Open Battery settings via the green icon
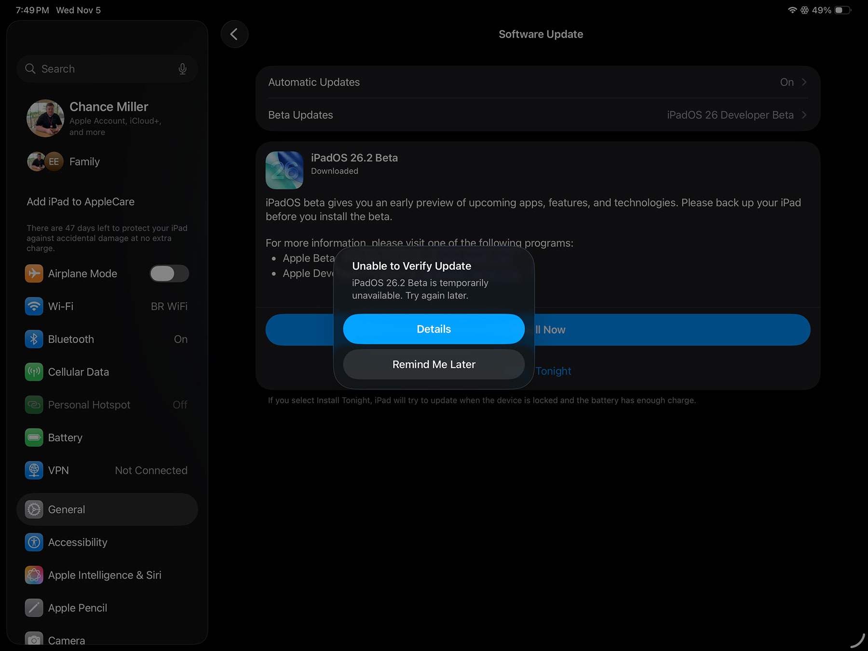The image size is (868, 651). [34, 437]
